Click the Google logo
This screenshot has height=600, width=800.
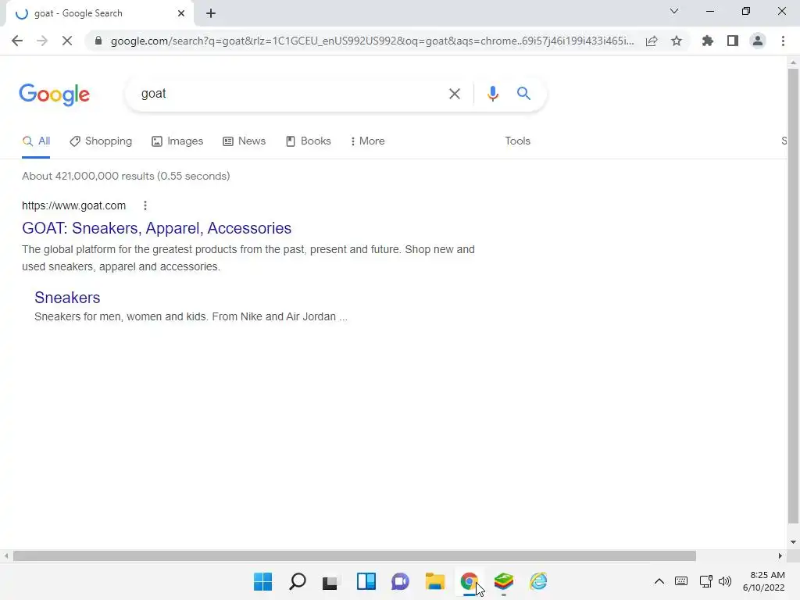(x=55, y=95)
